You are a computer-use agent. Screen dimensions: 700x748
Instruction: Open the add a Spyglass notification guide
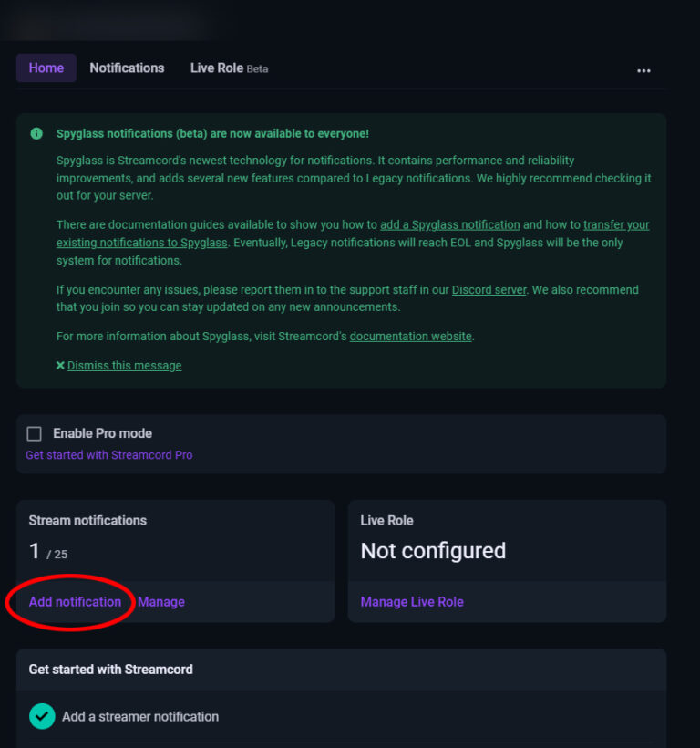click(450, 224)
